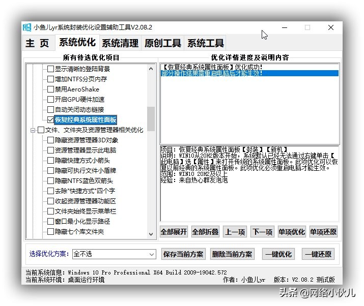Check 收起资源管理器功能区 option
Screen dimensions: 364x306
click(50, 201)
